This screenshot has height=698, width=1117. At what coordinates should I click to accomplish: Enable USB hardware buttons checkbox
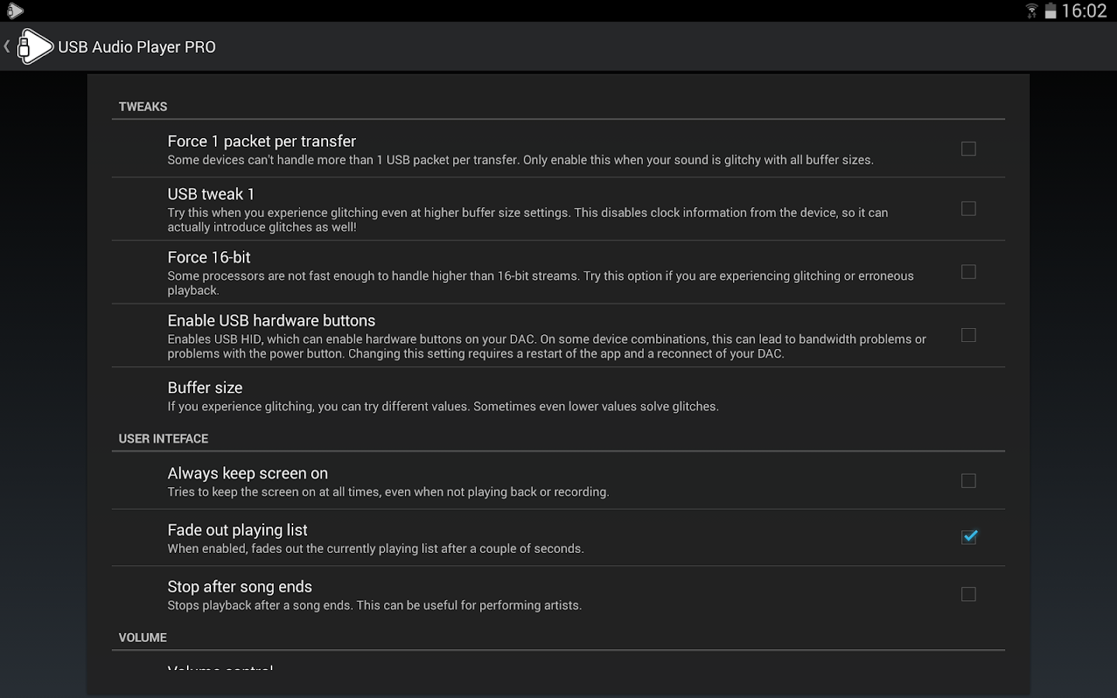968,335
